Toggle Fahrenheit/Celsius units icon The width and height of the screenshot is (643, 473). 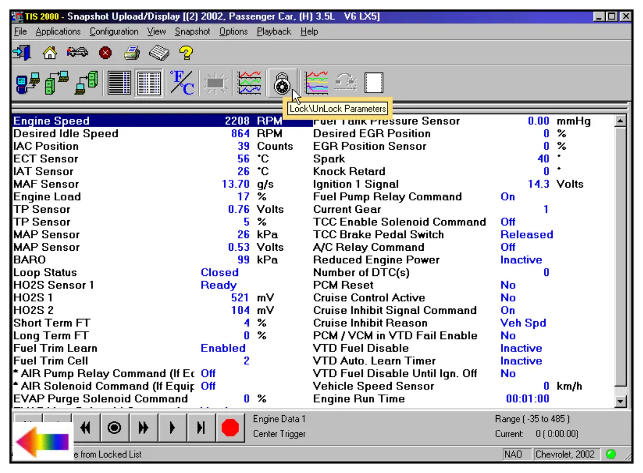click(182, 83)
